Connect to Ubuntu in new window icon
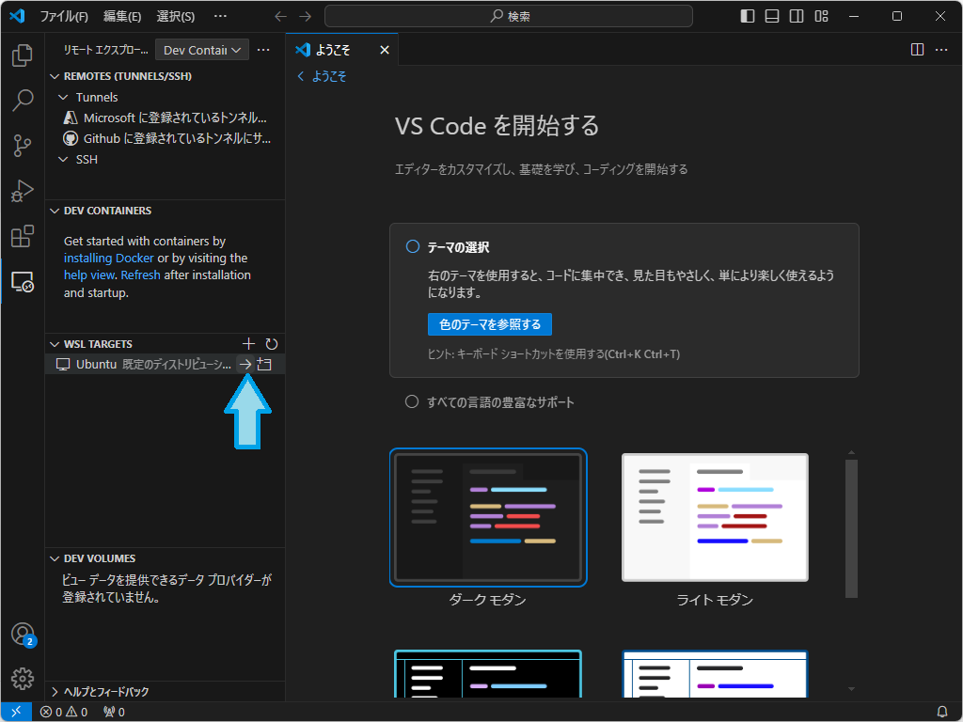 (x=264, y=364)
